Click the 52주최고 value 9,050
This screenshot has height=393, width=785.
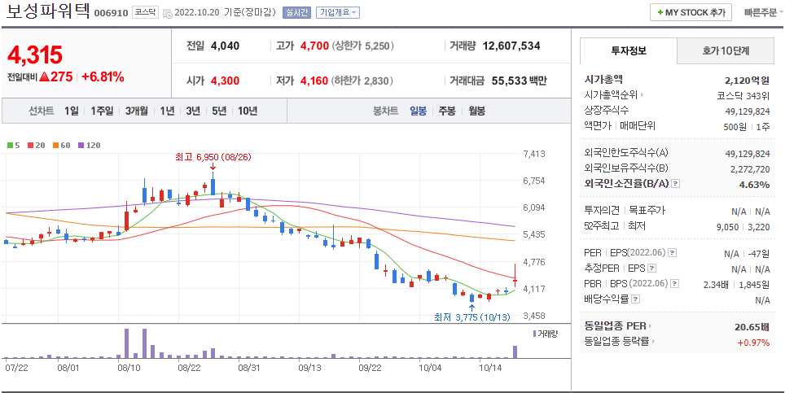(x=727, y=226)
